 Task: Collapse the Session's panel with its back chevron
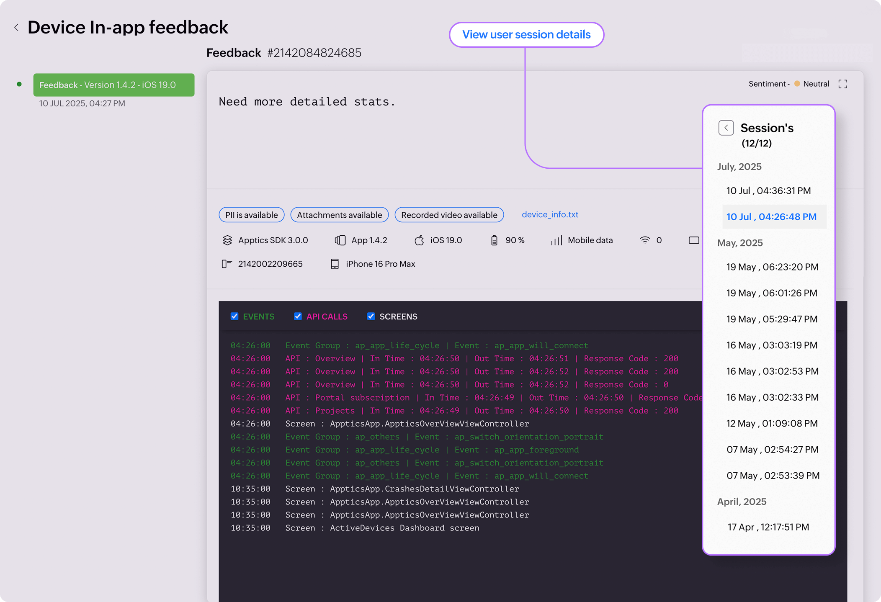726,128
